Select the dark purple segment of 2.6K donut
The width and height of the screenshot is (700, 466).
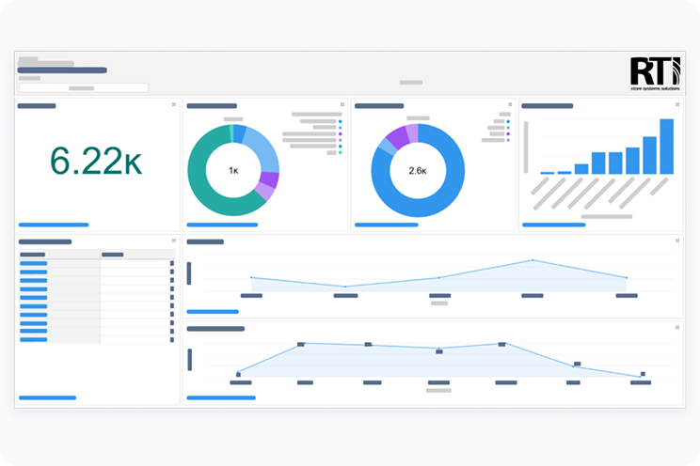[x=396, y=136]
